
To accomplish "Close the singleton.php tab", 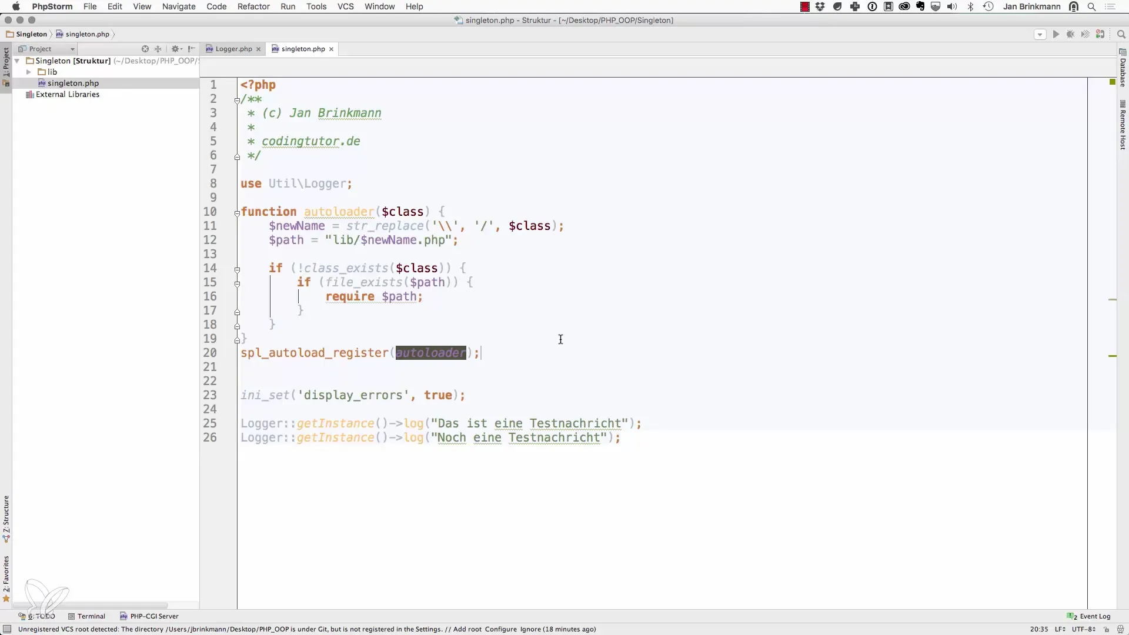I will 331,49.
